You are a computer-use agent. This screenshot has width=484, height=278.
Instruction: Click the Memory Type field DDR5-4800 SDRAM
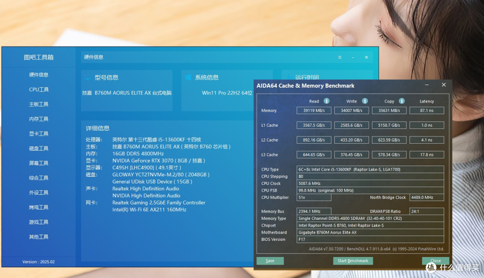(x=370, y=218)
